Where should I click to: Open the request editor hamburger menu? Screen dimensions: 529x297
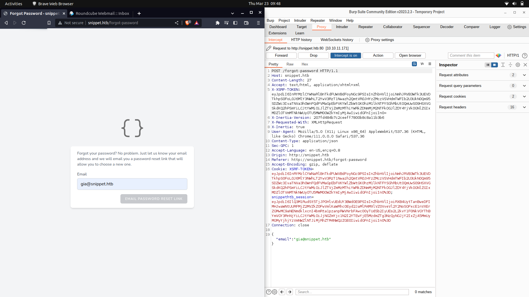430,64
